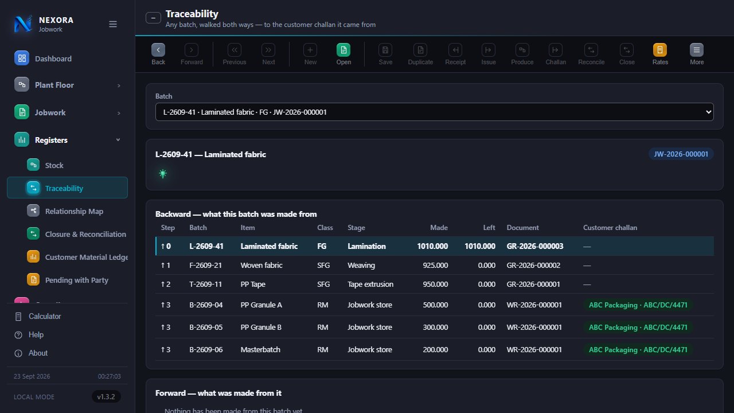Select the F-2609-21 Woven fabric row
The width and height of the screenshot is (734, 413).
435,265
